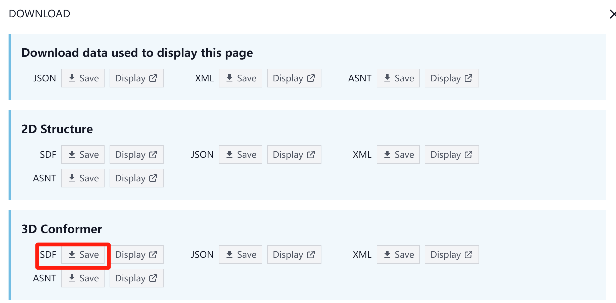Save page data in ASNT format
616x303 pixels.
coord(398,78)
